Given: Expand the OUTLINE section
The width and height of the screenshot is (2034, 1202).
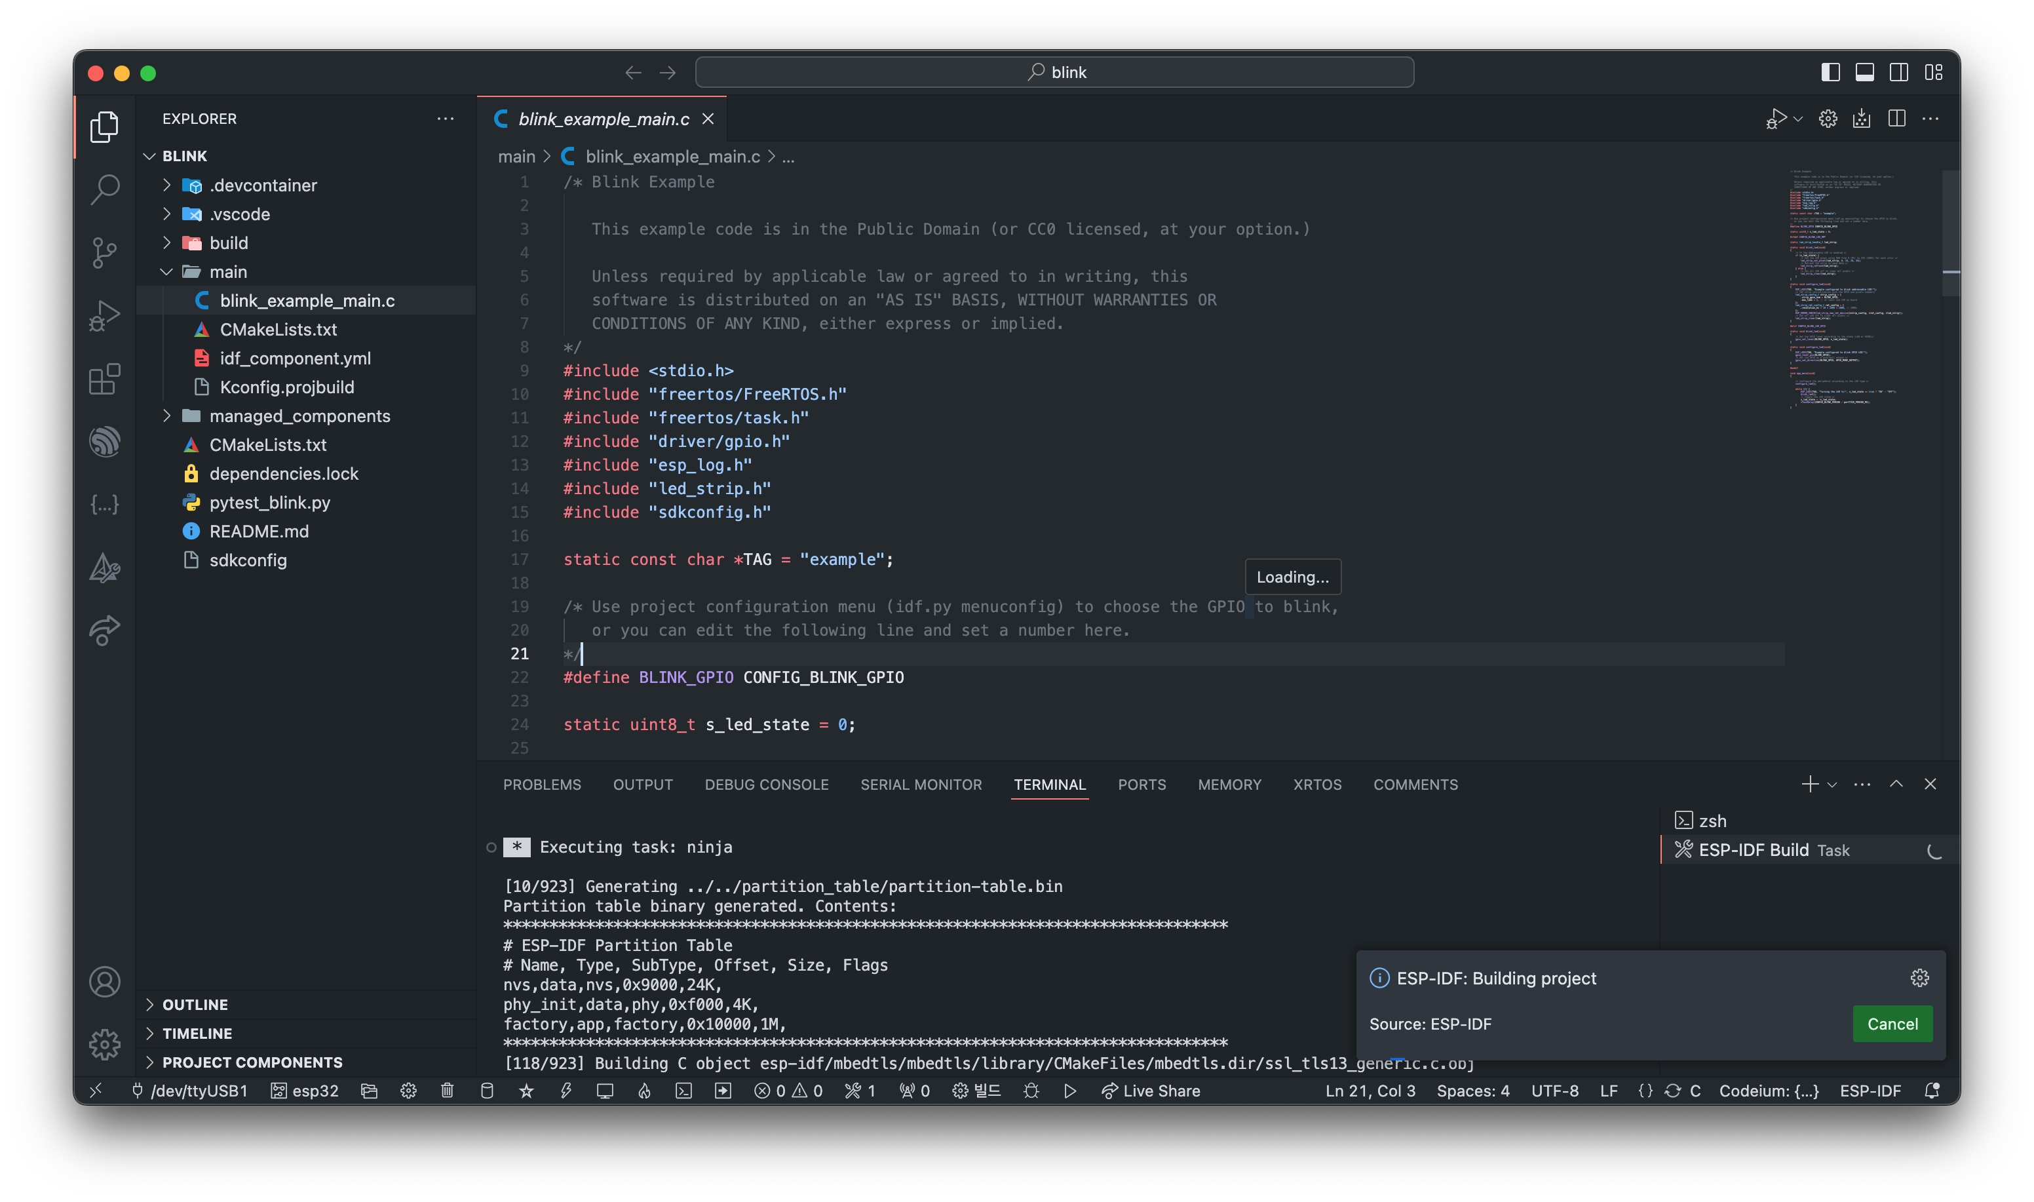Looking at the screenshot, I should coord(195,1004).
